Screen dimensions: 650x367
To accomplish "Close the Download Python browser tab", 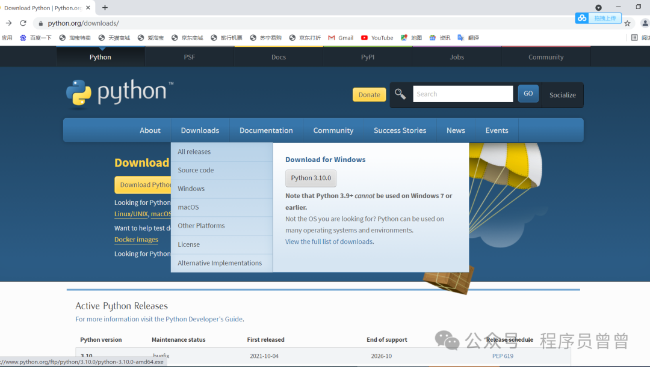I will tap(90, 8).
